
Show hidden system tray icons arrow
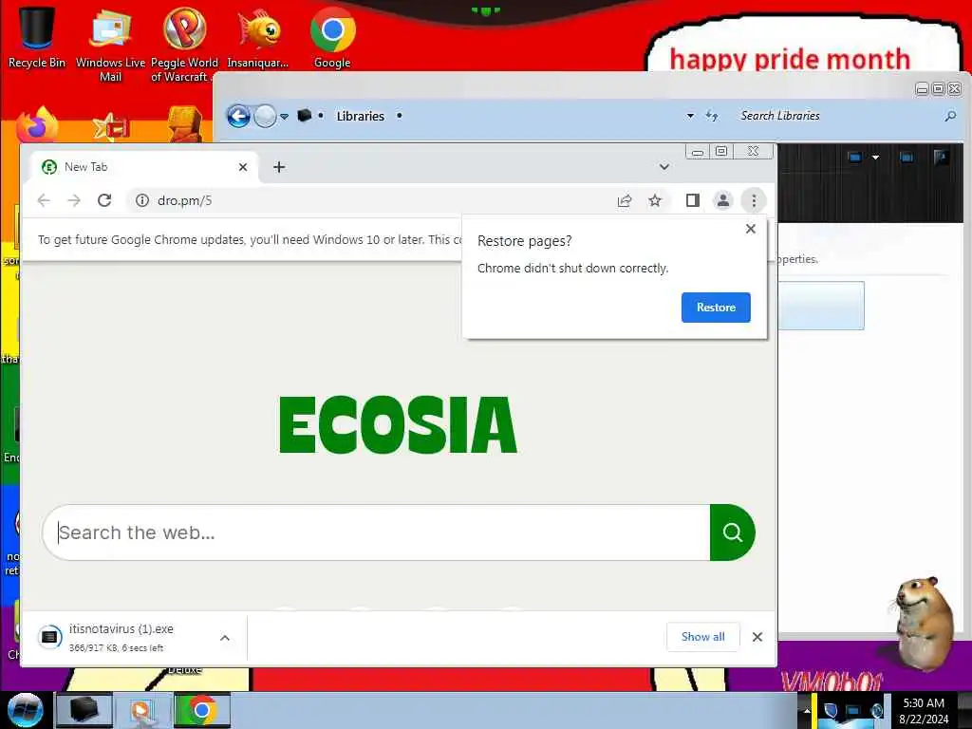pos(807,710)
